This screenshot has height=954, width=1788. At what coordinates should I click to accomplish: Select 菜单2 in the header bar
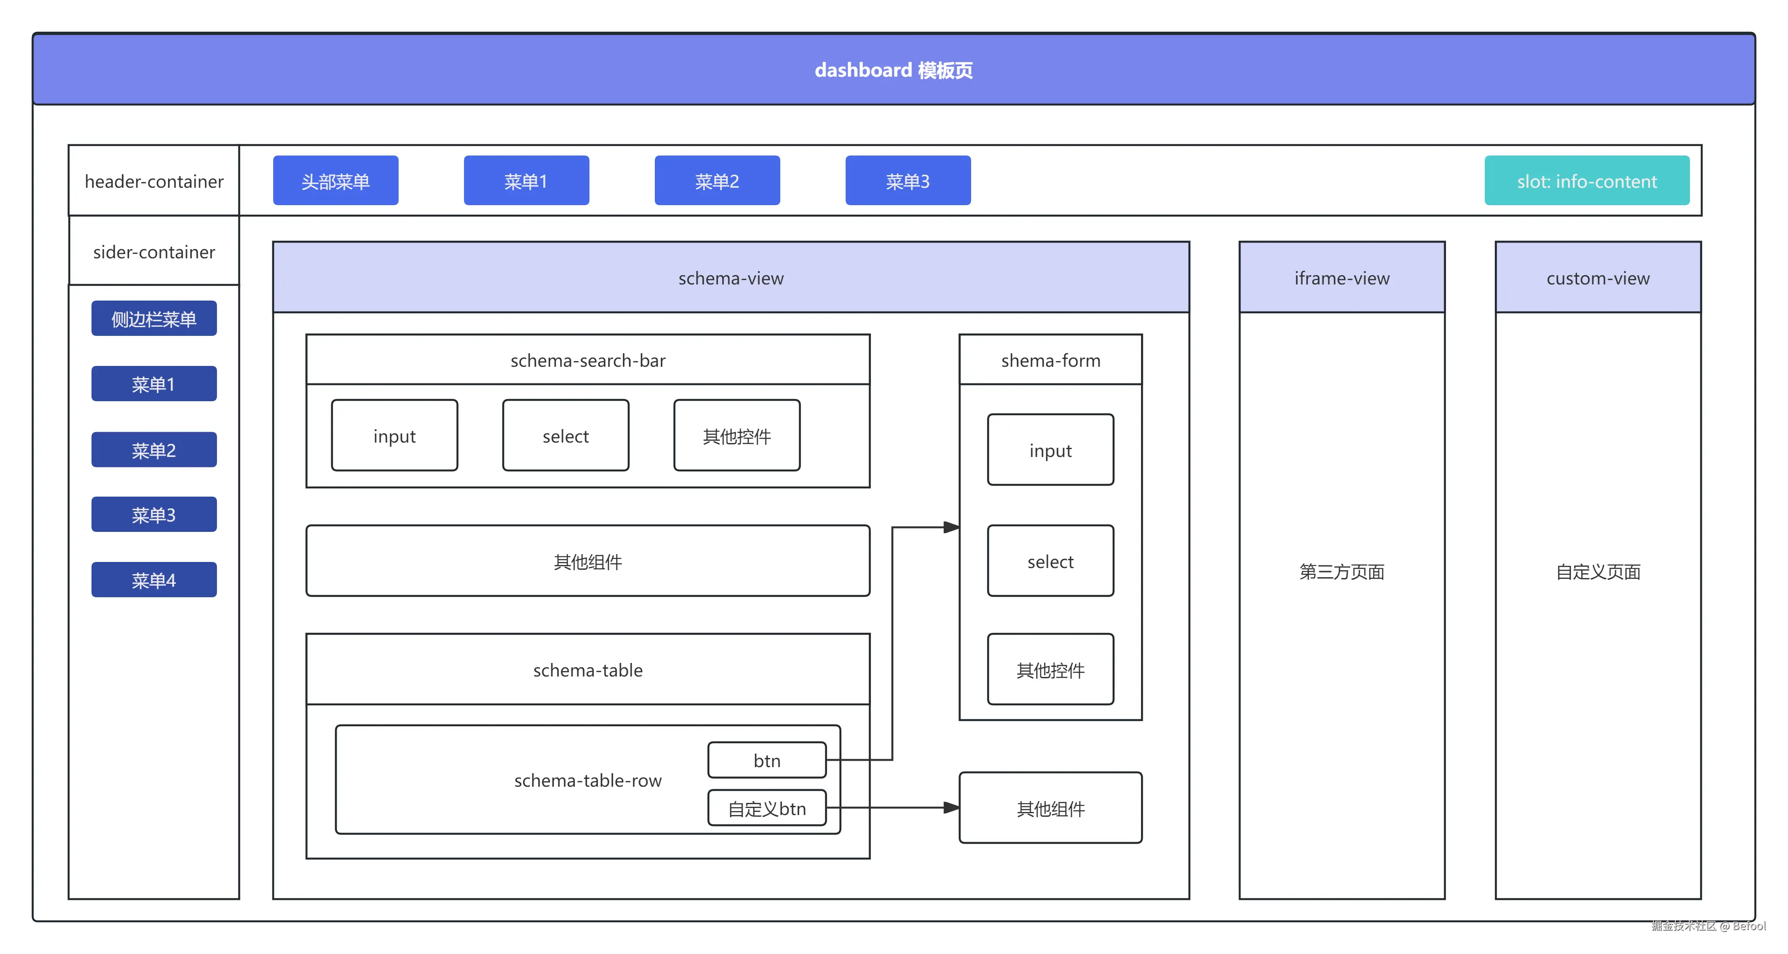pyautogui.click(x=717, y=180)
